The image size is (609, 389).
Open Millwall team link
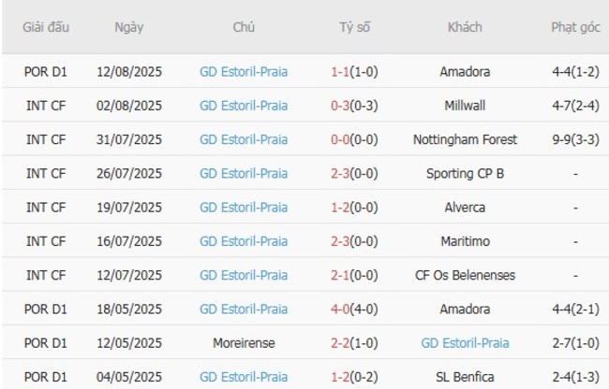[465, 105]
